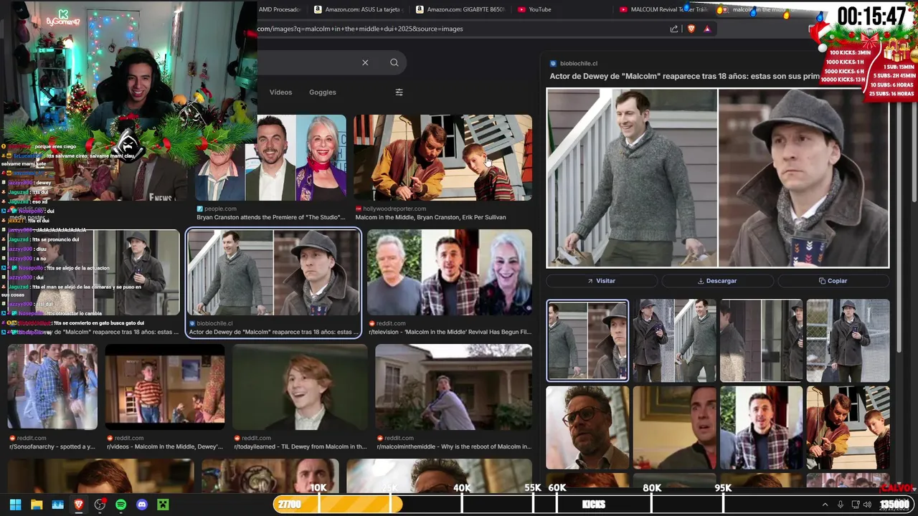Open Brave Shields lion icon
Image resolution: width=918 pixels, height=516 pixels.
click(691, 29)
